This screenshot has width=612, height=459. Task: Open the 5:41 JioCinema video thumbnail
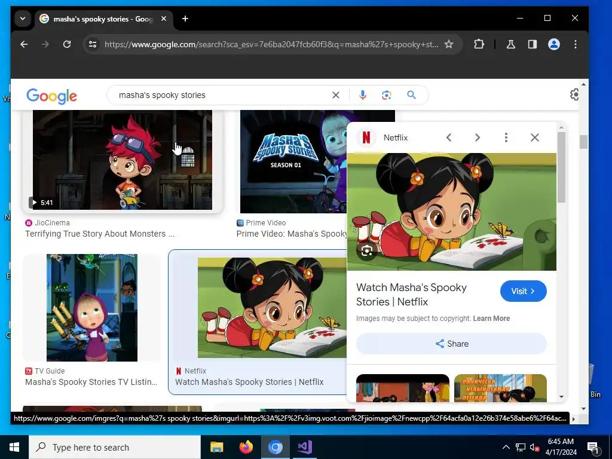123,160
